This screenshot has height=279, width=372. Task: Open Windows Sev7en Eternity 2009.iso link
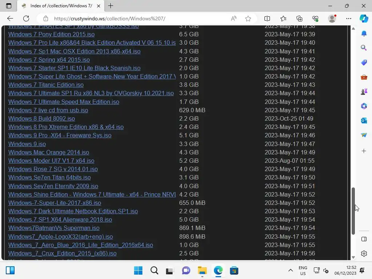tap(53, 186)
